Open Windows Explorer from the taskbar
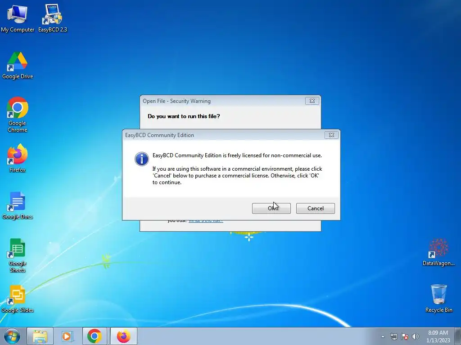 (40, 336)
